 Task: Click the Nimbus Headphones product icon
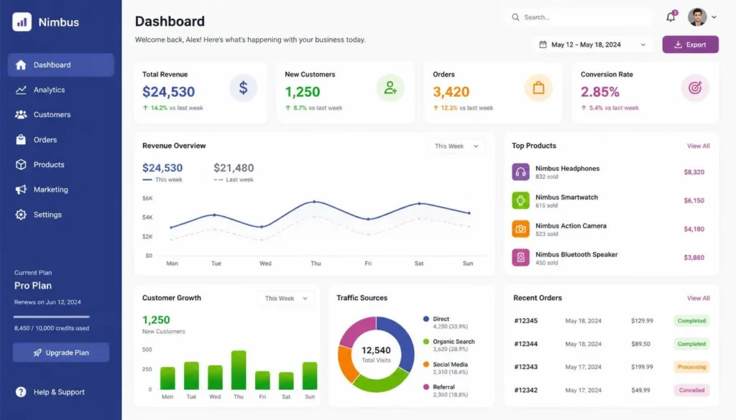520,172
